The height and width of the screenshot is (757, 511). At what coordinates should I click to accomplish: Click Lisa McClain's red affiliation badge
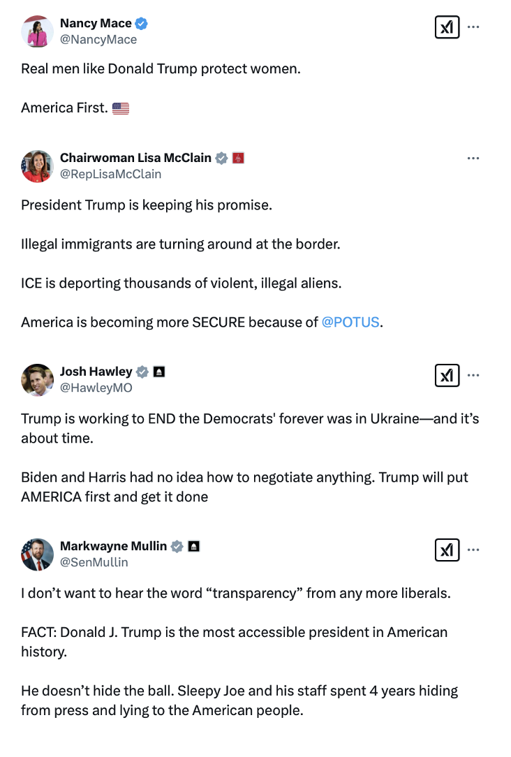click(x=238, y=158)
